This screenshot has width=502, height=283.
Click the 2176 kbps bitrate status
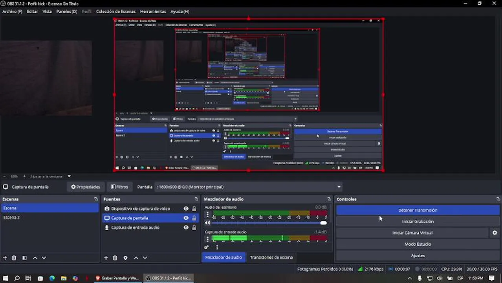370,269
